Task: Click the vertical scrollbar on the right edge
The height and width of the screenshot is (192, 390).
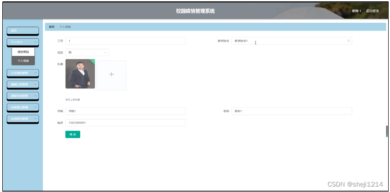Action: [x=387, y=131]
